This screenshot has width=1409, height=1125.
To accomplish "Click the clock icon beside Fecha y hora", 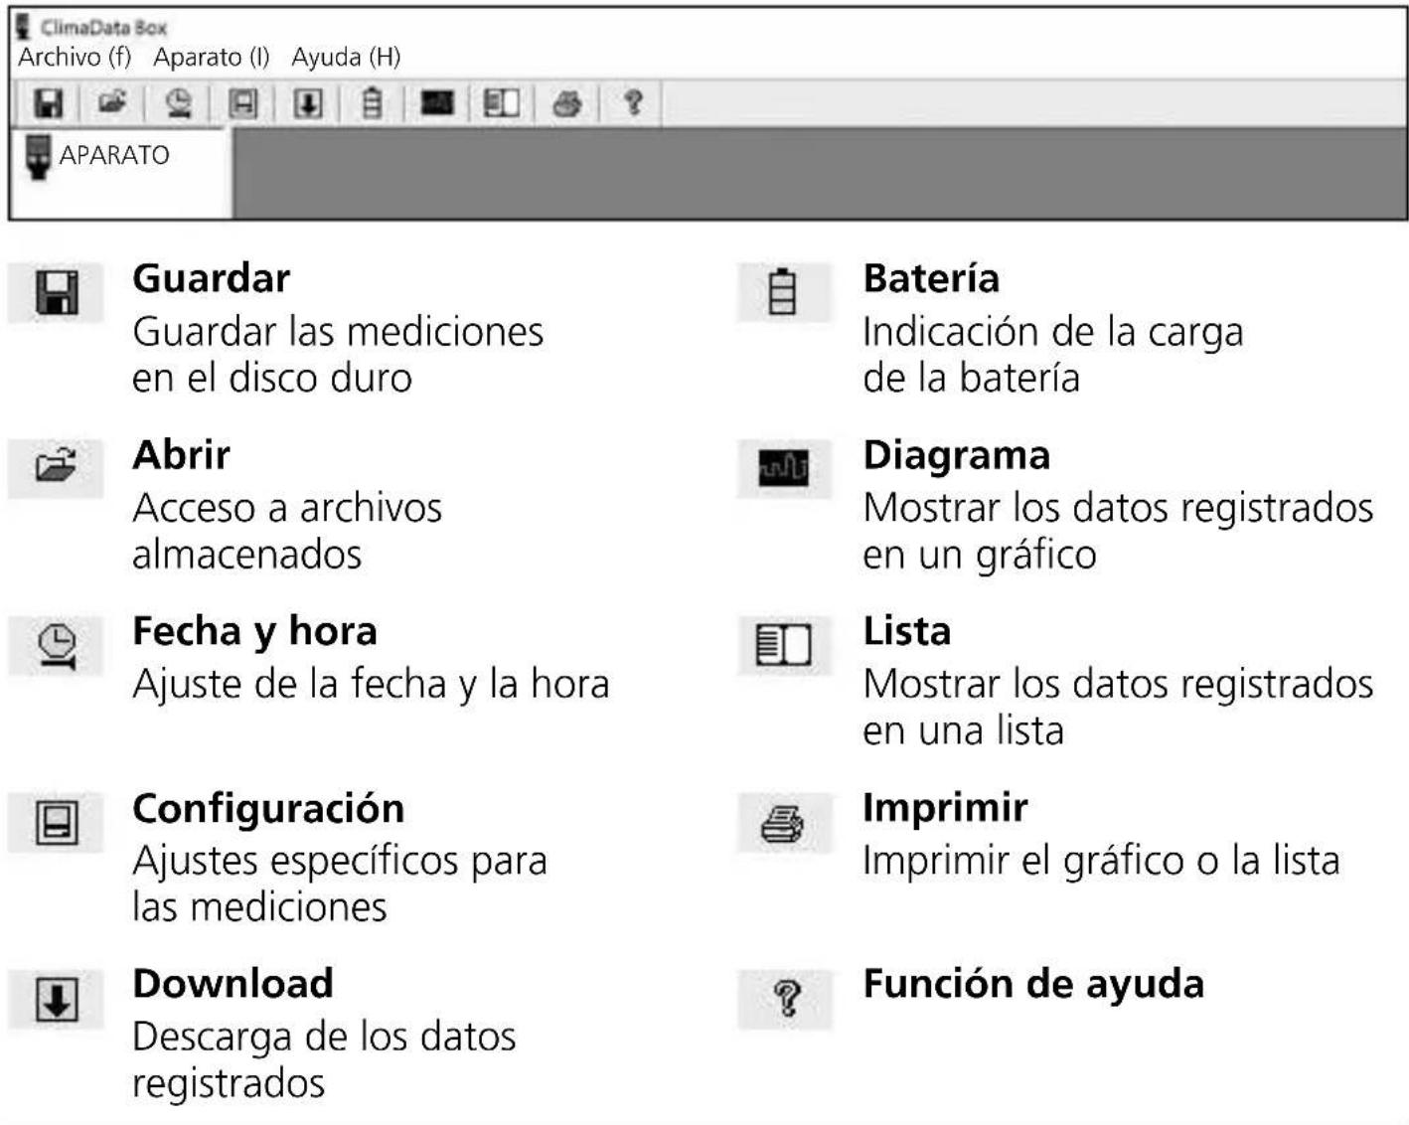I will click(56, 646).
